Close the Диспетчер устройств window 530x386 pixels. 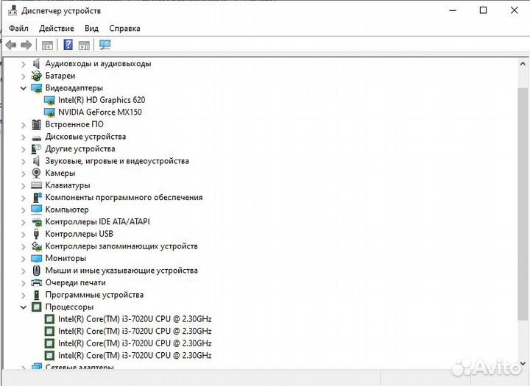point(514,10)
